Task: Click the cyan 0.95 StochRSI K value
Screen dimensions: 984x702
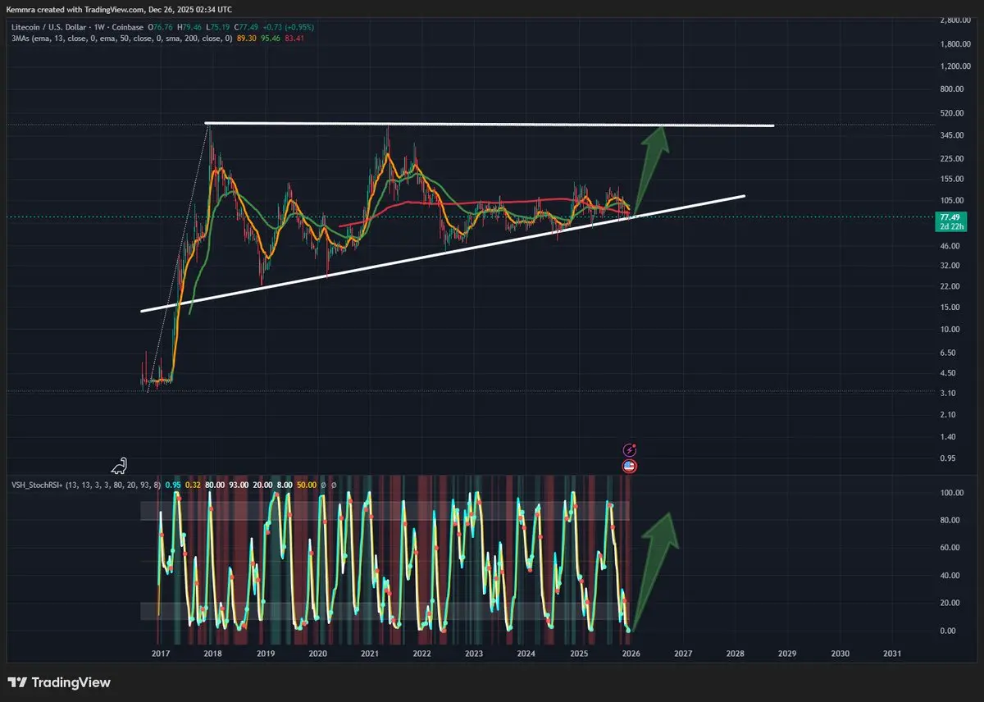Action: tap(173, 485)
